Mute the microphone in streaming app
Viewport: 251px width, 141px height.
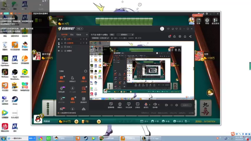click(146, 105)
